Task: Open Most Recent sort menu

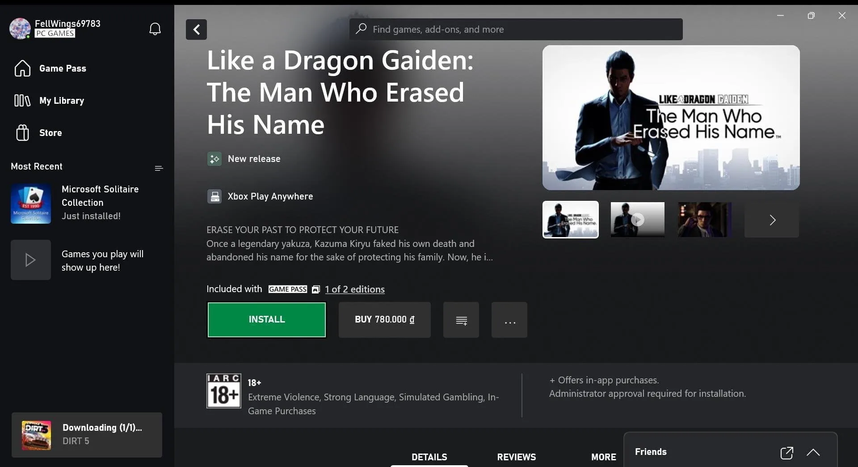Action: pyautogui.click(x=159, y=168)
